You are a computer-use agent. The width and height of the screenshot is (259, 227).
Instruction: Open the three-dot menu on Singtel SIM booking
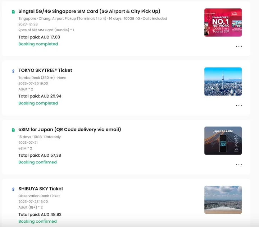point(238,46)
